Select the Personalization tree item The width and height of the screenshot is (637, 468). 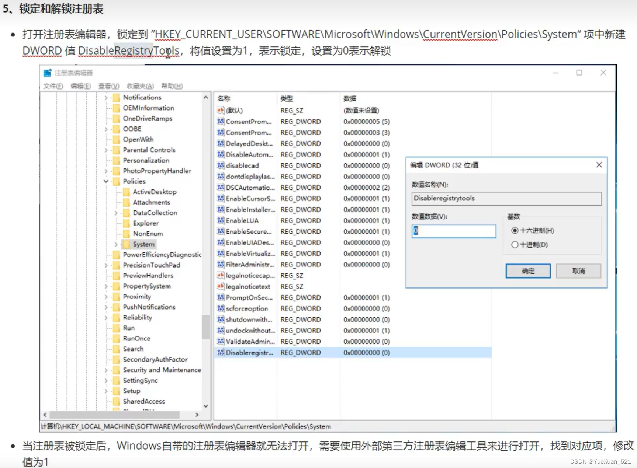click(146, 160)
